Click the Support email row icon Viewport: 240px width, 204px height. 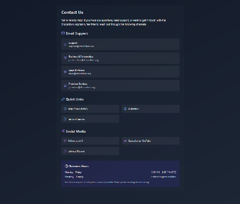pyautogui.click(x=65, y=44)
